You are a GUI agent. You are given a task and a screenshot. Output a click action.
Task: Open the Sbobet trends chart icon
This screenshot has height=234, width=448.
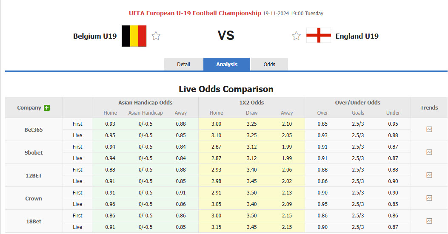pos(429,152)
